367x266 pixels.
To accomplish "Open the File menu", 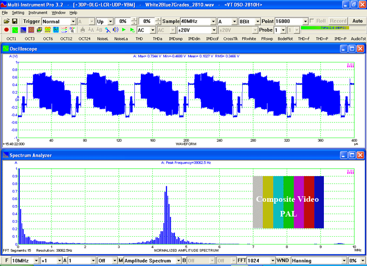I will pos(5,13).
